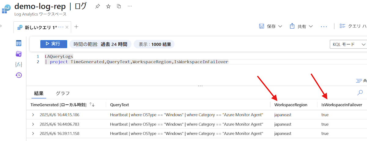This screenshot has height=141, width=367.
Task: Open the functions fx sidebar icon
Action: 19,64
